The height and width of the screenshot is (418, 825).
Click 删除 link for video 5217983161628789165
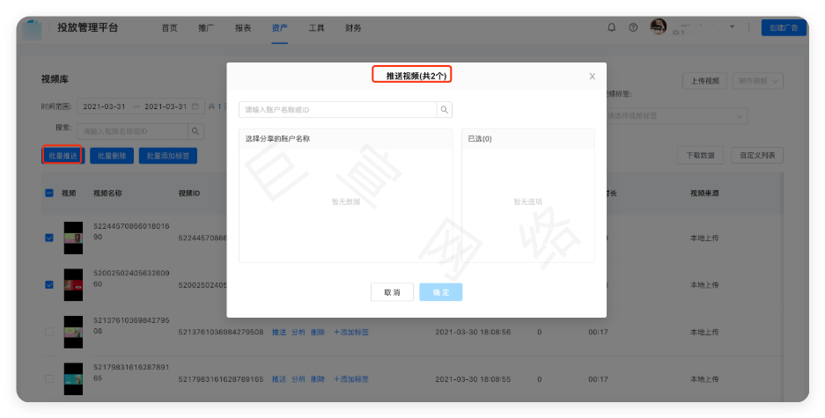(317, 379)
